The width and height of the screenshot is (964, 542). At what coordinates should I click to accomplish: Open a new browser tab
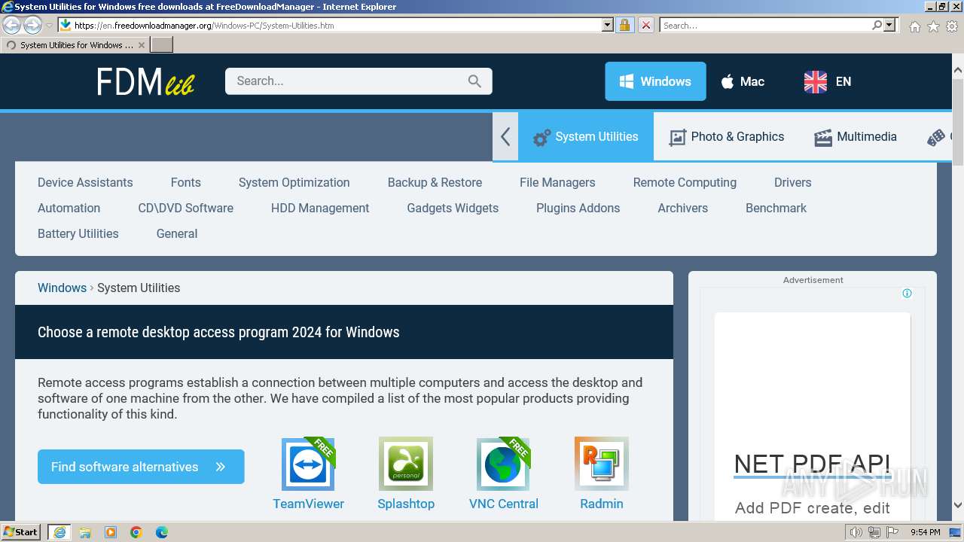(x=162, y=45)
